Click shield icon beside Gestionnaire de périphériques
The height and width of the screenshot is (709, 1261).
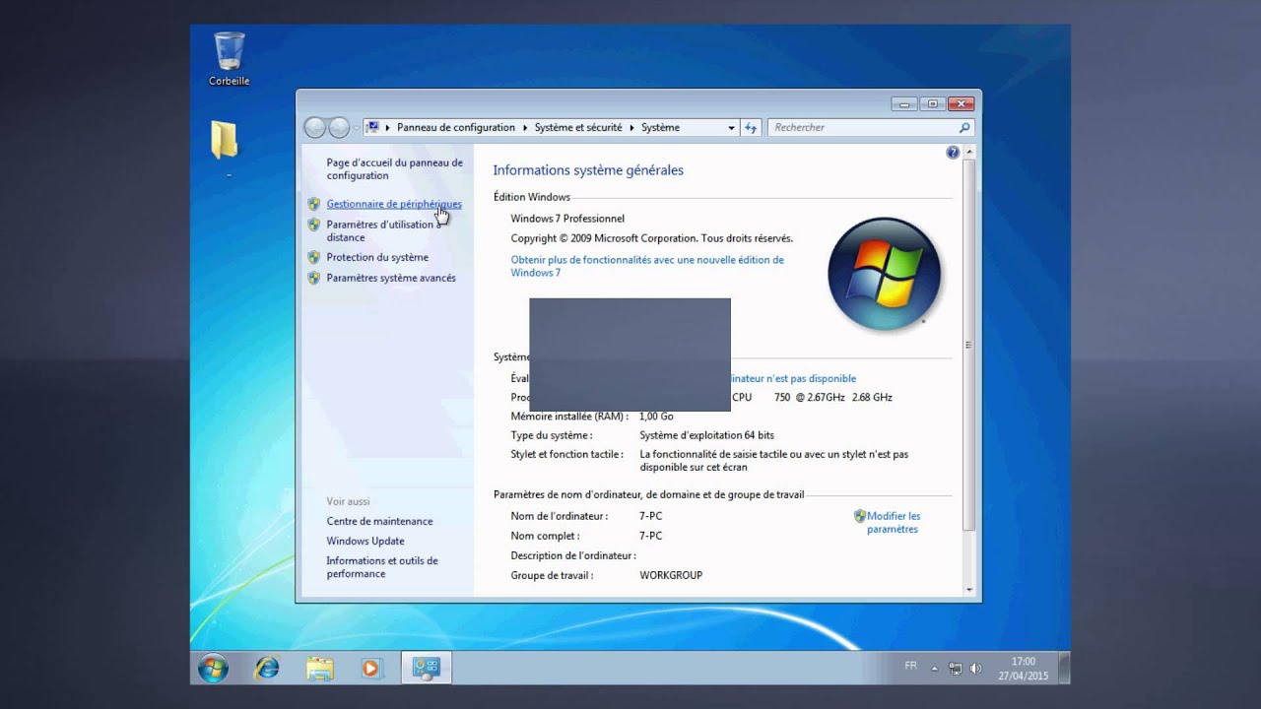coord(314,204)
